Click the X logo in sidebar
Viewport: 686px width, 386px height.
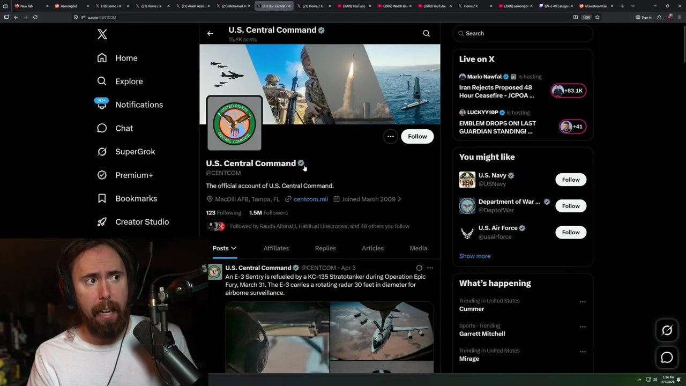point(102,34)
